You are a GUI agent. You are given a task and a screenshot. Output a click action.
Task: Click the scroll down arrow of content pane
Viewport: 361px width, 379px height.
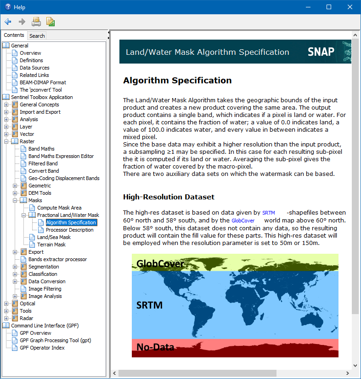pos(355,365)
